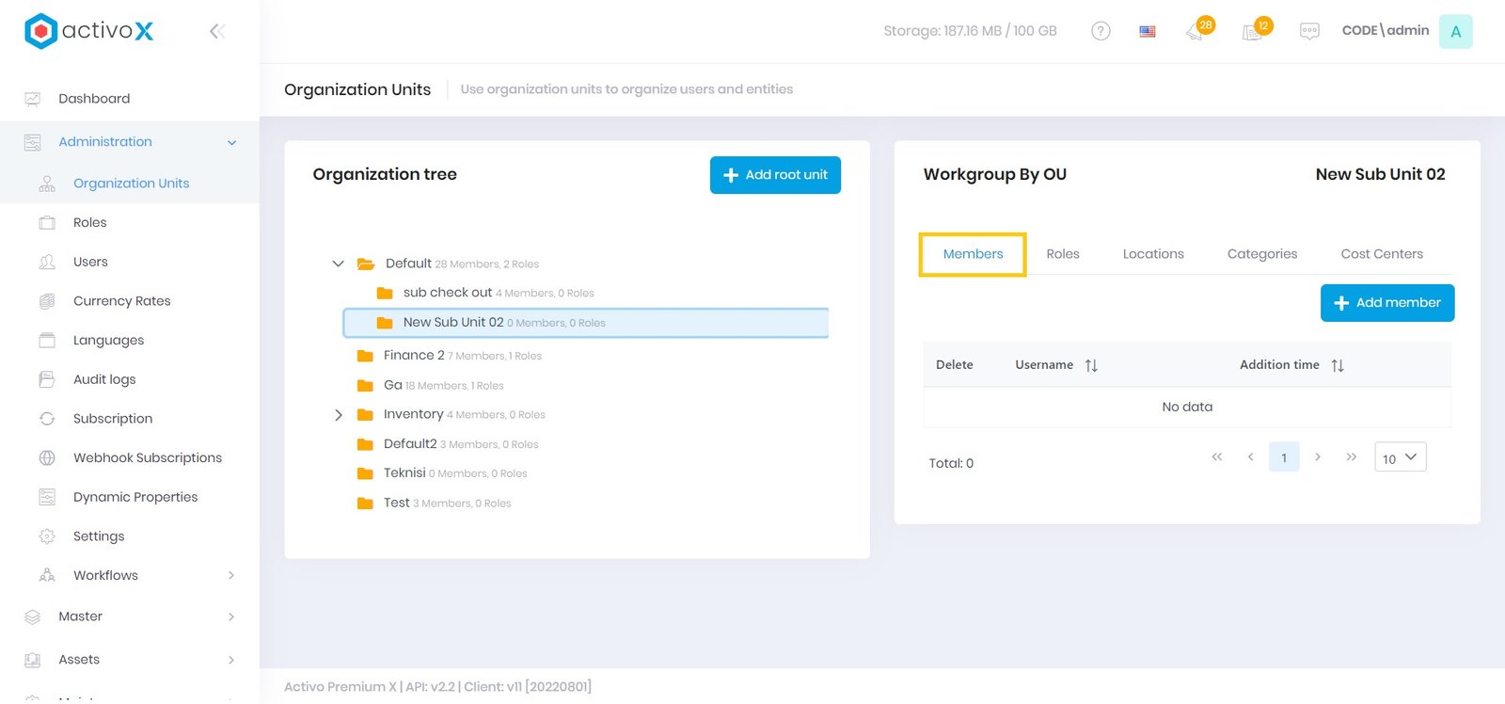Open notifications bell with 28 badge
This screenshot has height=704, width=1505.
click(x=1196, y=31)
